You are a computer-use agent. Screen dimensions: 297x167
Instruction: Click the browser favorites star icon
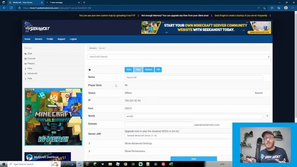[x=272, y=8]
